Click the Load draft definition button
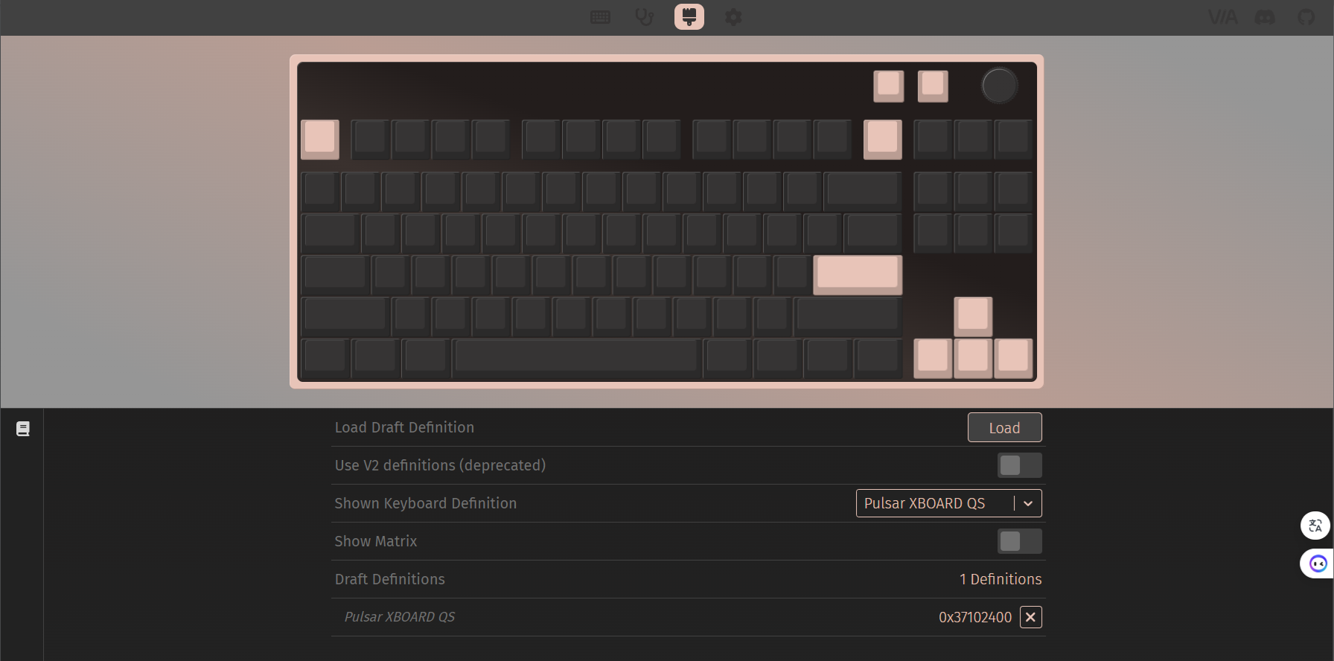Image resolution: width=1334 pixels, height=661 pixels. (x=1005, y=427)
